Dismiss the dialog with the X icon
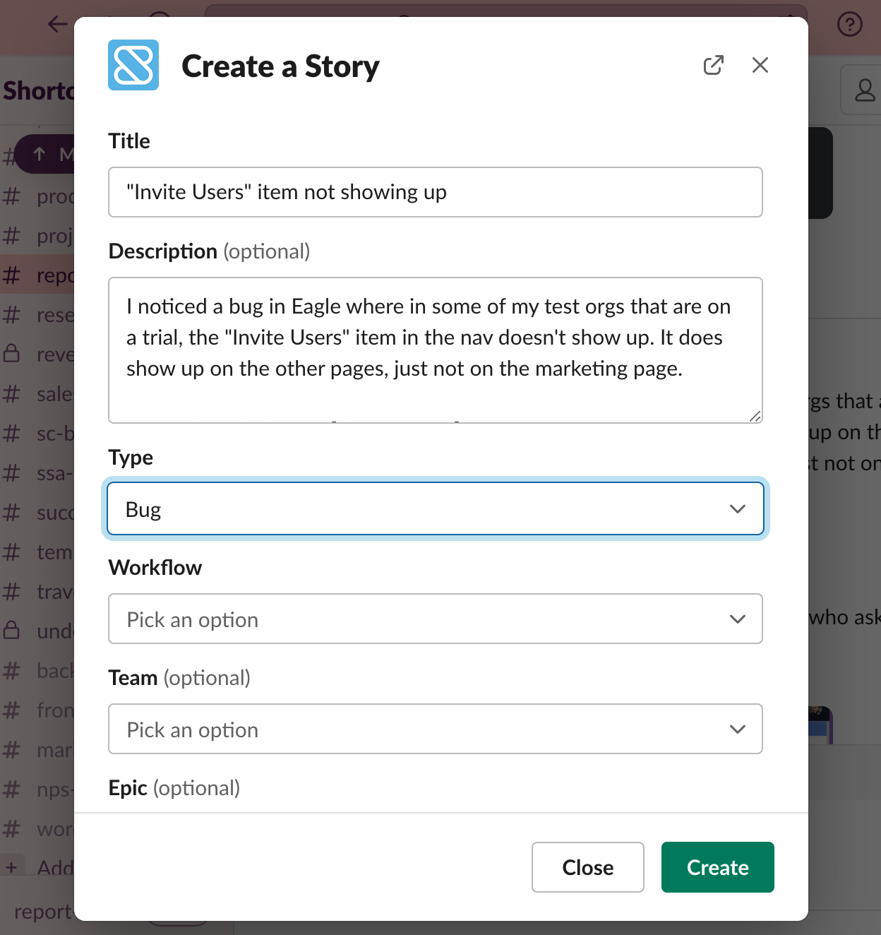 760,64
